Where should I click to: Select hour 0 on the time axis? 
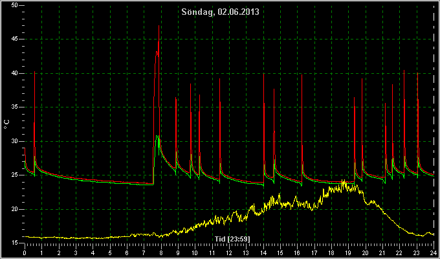[25, 253]
